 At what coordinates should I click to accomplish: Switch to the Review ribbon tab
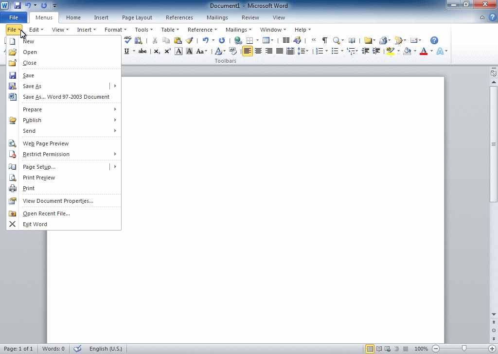point(250,18)
